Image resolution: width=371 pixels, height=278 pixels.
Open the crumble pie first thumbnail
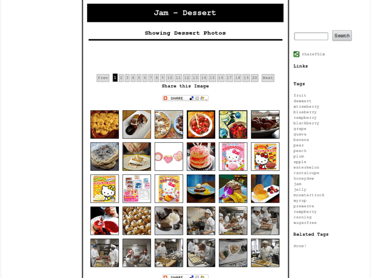[105, 124]
